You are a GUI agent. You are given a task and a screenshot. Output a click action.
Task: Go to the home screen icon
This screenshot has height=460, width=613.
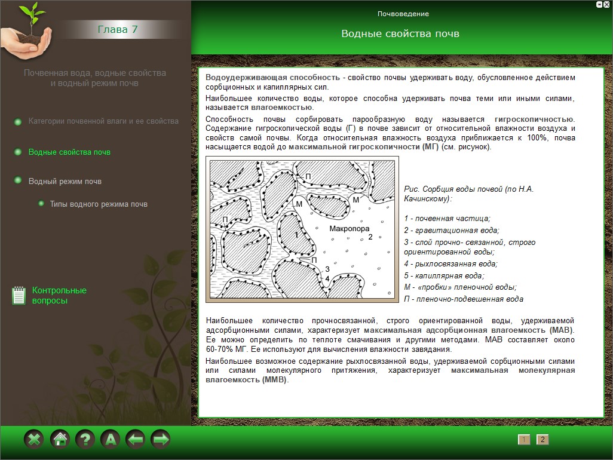point(60,440)
